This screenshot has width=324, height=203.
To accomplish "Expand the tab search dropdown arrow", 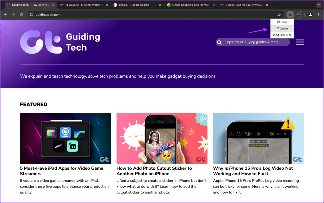I will [319, 5].
